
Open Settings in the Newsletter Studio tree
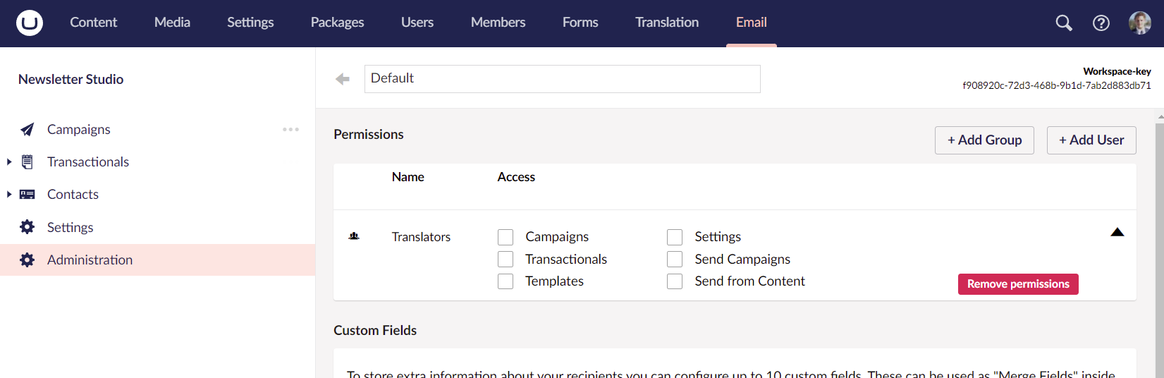point(71,227)
